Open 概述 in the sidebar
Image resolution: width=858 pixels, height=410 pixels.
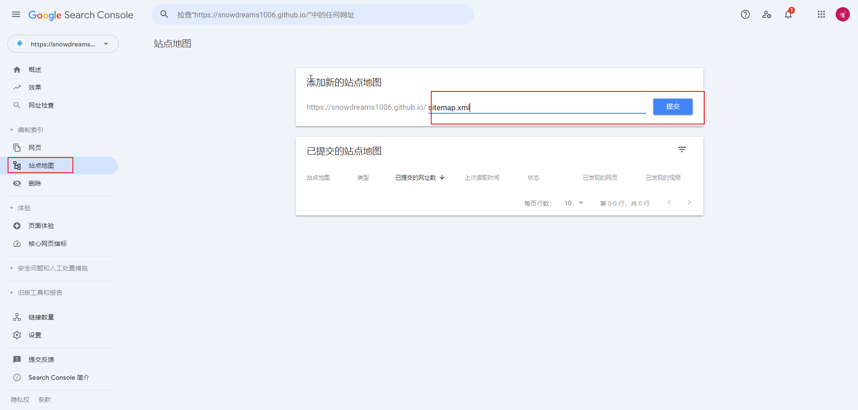click(35, 70)
